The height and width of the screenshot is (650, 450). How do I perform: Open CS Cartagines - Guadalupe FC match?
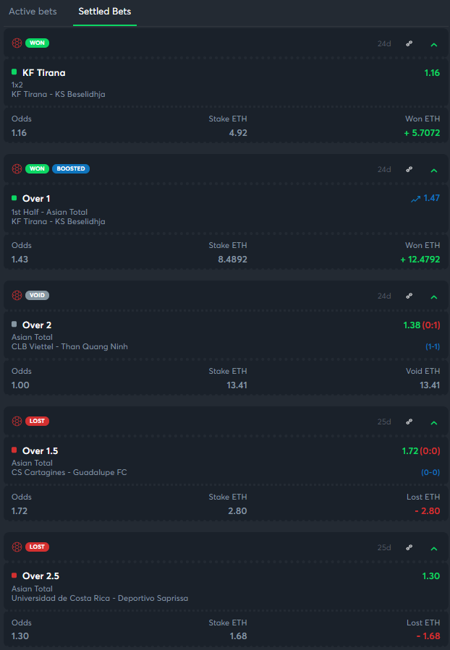69,472
